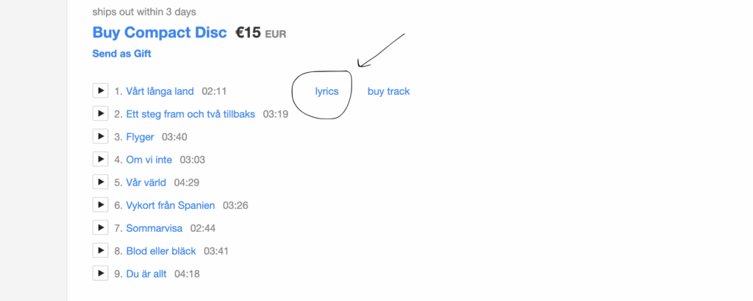Click the buy track link
The height and width of the screenshot is (301, 753).
[x=388, y=91]
